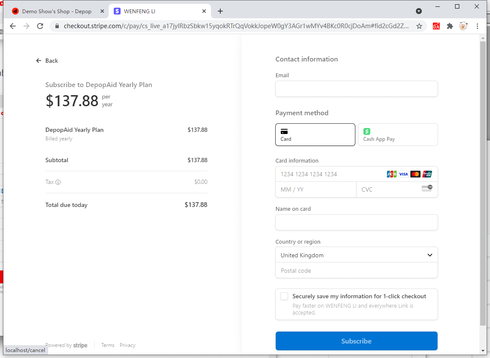Go back in browser history

12,26
